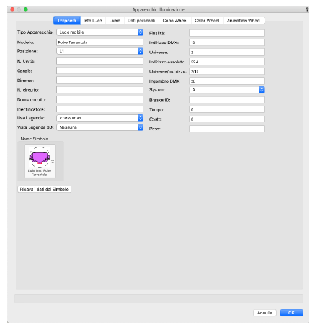Open the Color Wheel tab

pyautogui.click(x=207, y=21)
